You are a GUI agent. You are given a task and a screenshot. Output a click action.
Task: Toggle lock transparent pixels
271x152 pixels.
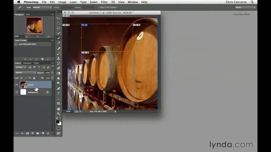click(22, 78)
